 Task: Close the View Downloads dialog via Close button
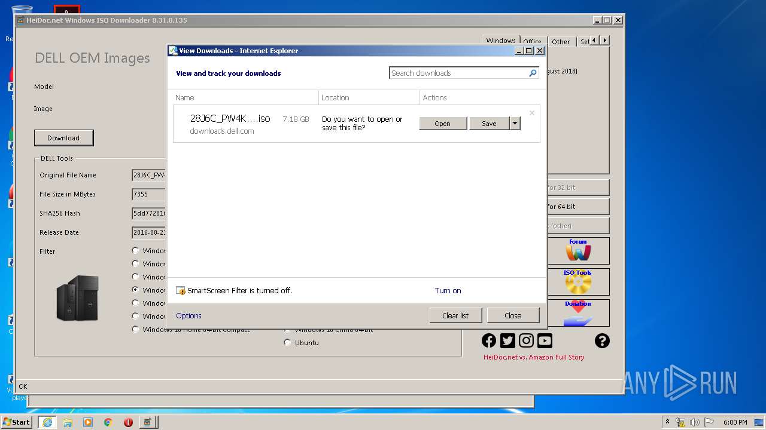pos(513,315)
